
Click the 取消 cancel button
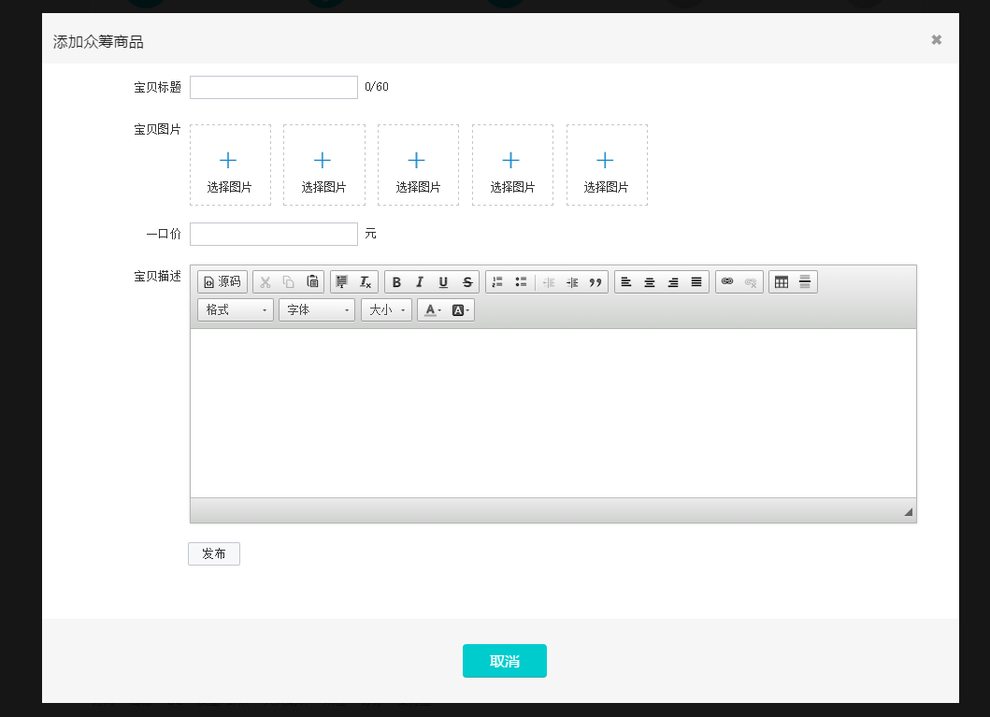point(505,661)
